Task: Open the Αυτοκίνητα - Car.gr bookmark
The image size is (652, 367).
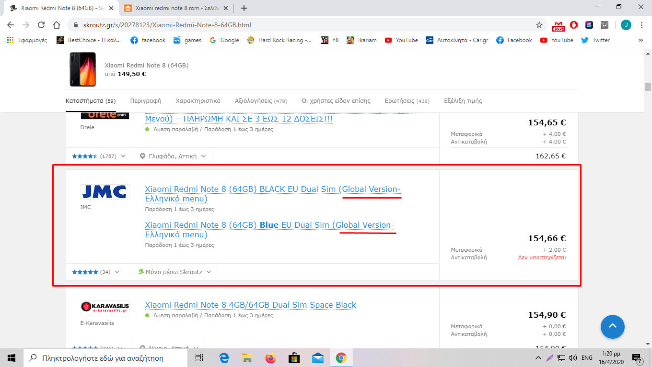Action: click(457, 40)
